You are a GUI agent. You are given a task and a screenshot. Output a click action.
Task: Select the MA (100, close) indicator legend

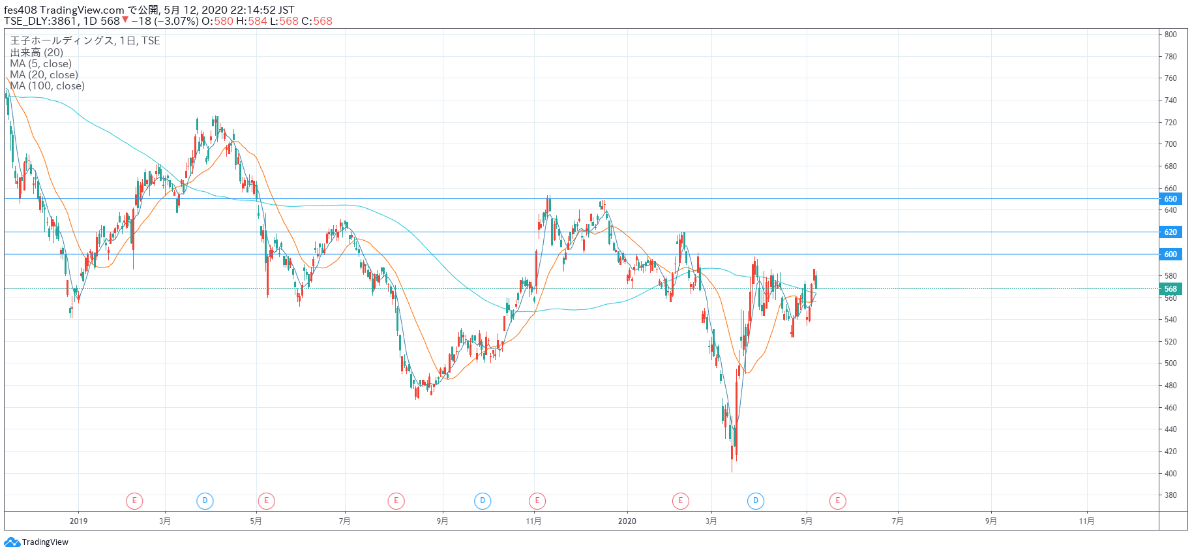pos(48,86)
